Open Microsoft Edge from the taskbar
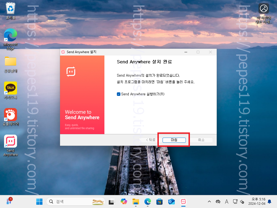This screenshot has width=277, height=208. (147, 201)
